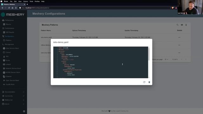Open the Edit menu in menu bar
203x114 pixels.
(x=15, y=1)
